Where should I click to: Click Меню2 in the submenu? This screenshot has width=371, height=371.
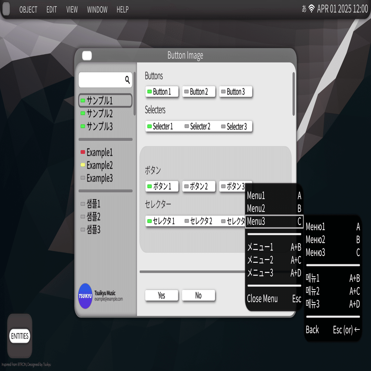coord(333,239)
